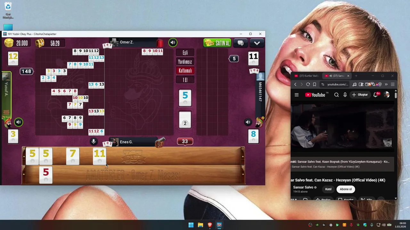Click the YouTube video player
The image size is (410, 230).
tap(342, 127)
